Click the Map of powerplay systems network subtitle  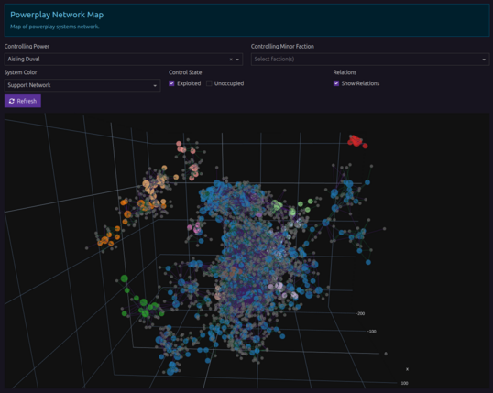pos(55,27)
